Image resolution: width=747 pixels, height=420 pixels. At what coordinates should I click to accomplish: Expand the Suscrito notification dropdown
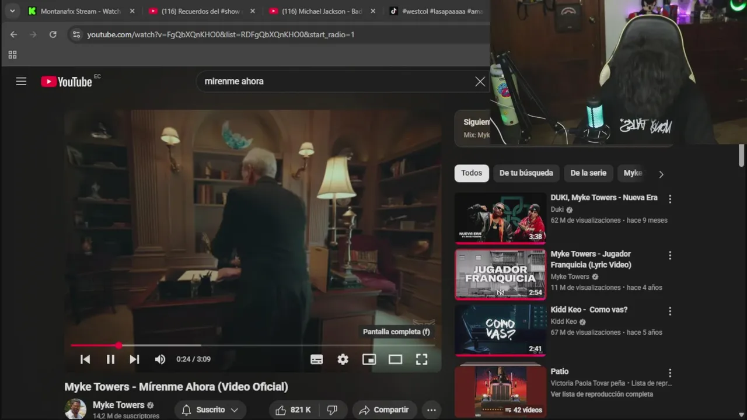[210, 410]
